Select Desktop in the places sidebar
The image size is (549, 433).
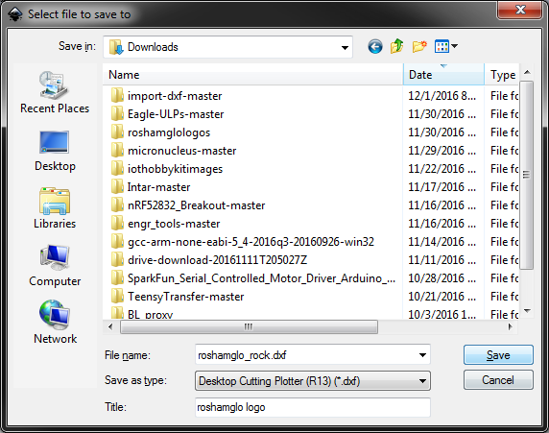pos(55,151)
